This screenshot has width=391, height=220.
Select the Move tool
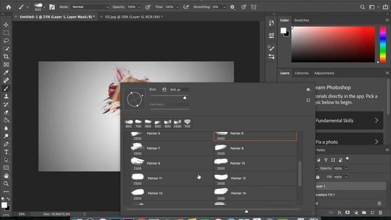click(x=6, y=24)
